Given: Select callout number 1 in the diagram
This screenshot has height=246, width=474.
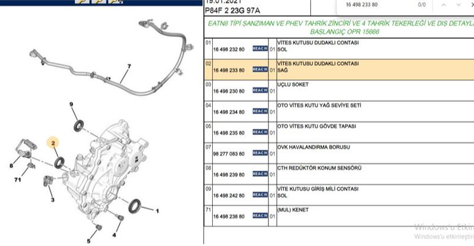Looking at the screenshot, I should pyautogui.click(x=157, y=211).
